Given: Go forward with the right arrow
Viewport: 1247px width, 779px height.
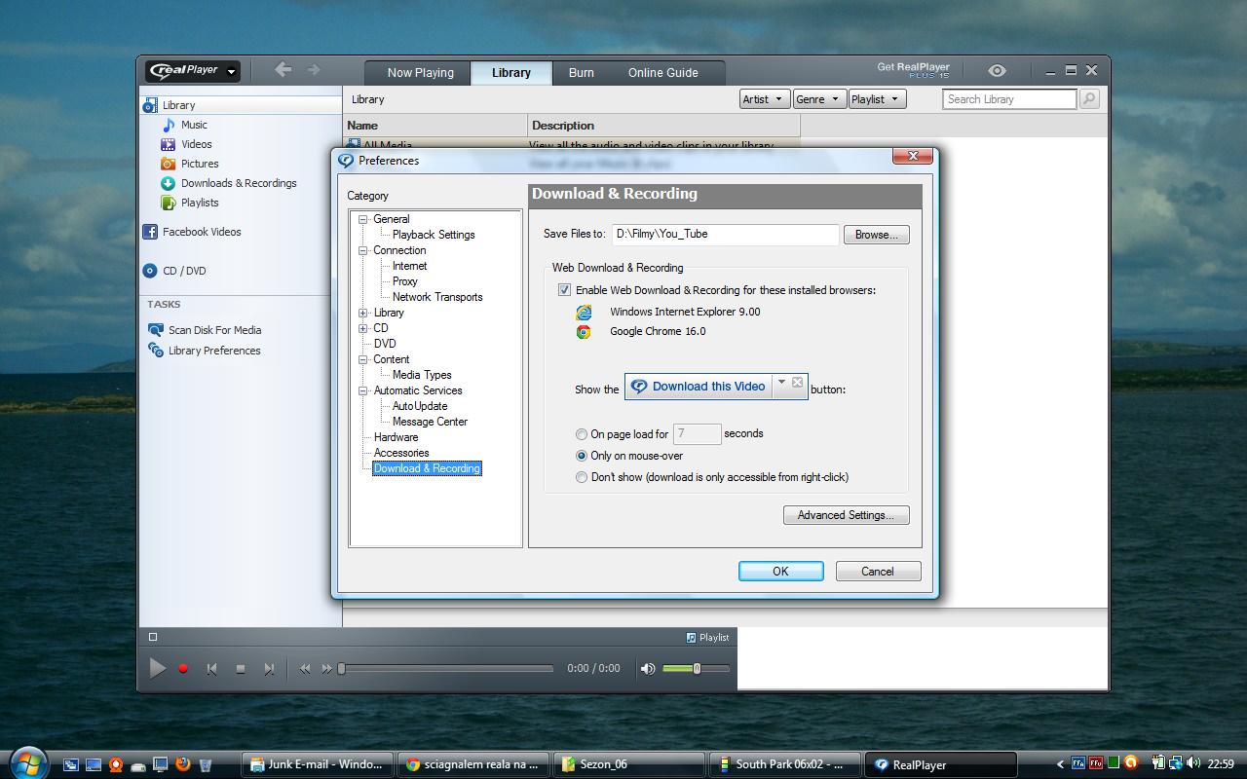Looking at the screenshot, I should [314, 69].
